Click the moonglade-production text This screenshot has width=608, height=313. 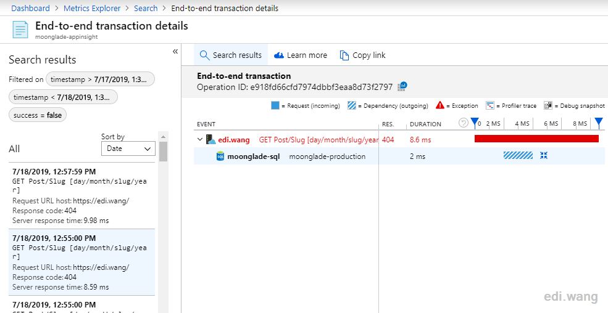tap(327, 156)
